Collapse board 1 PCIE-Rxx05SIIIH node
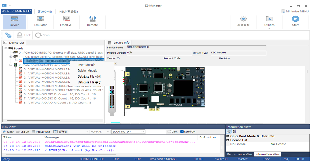The width and height of the screenshot is (310, 161). (11, 56)
